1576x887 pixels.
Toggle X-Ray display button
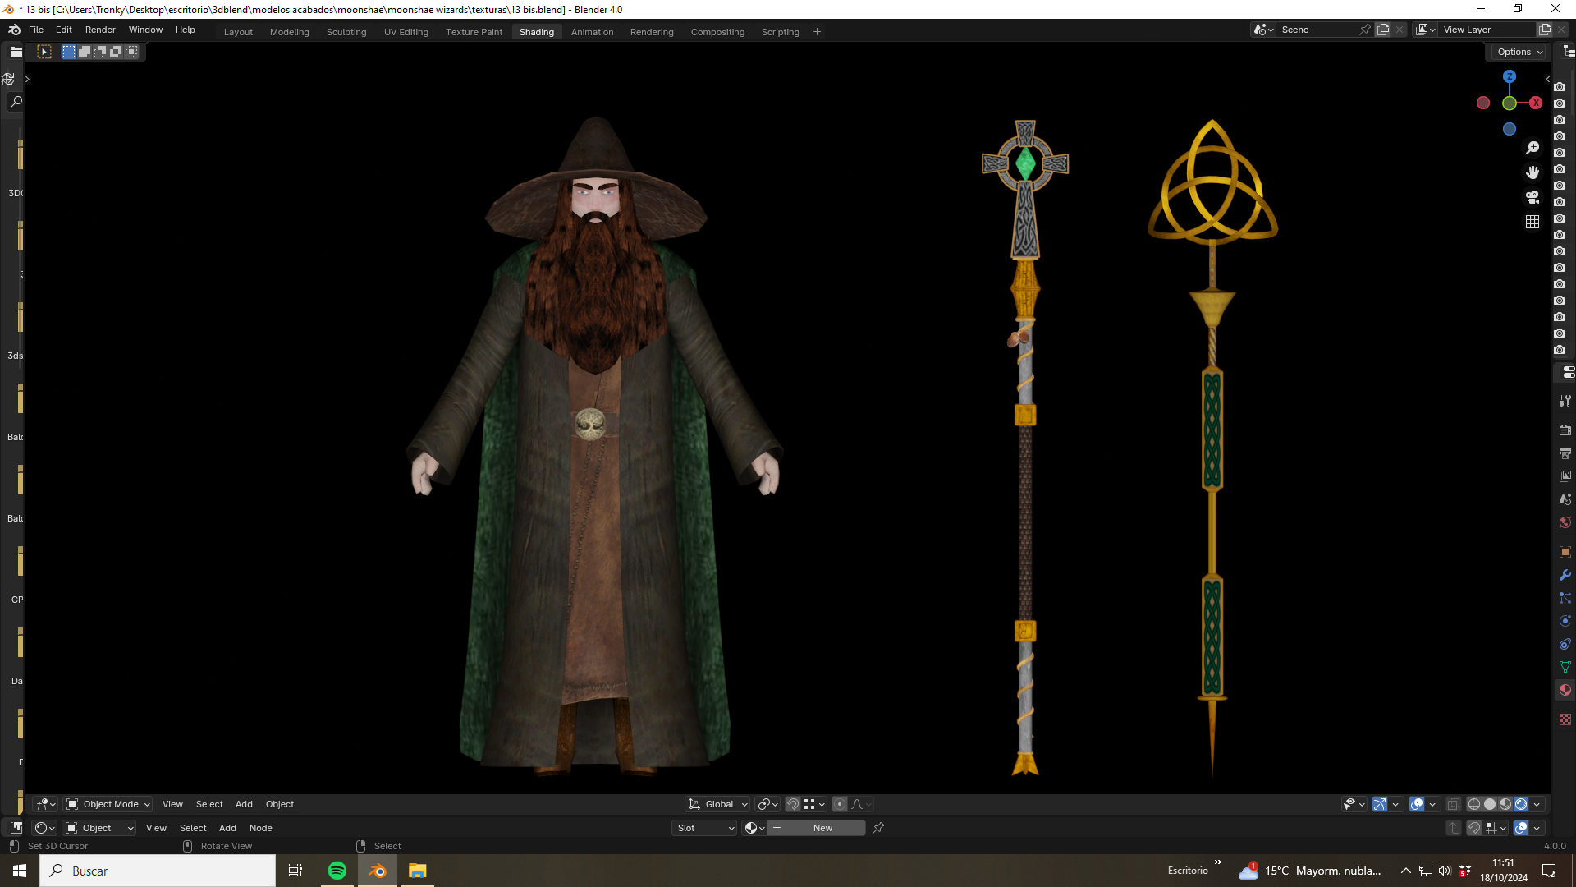pyautogui.click(x=1454, y=804)
